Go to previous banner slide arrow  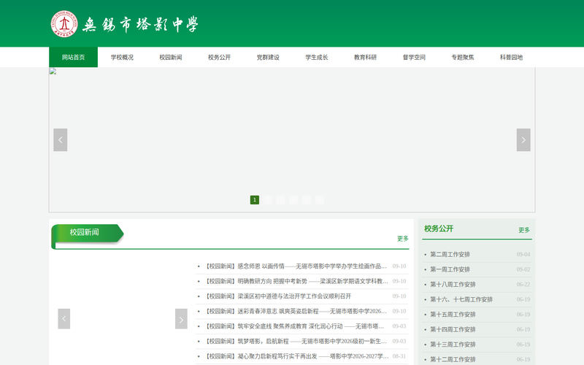(x=61, y=139)
